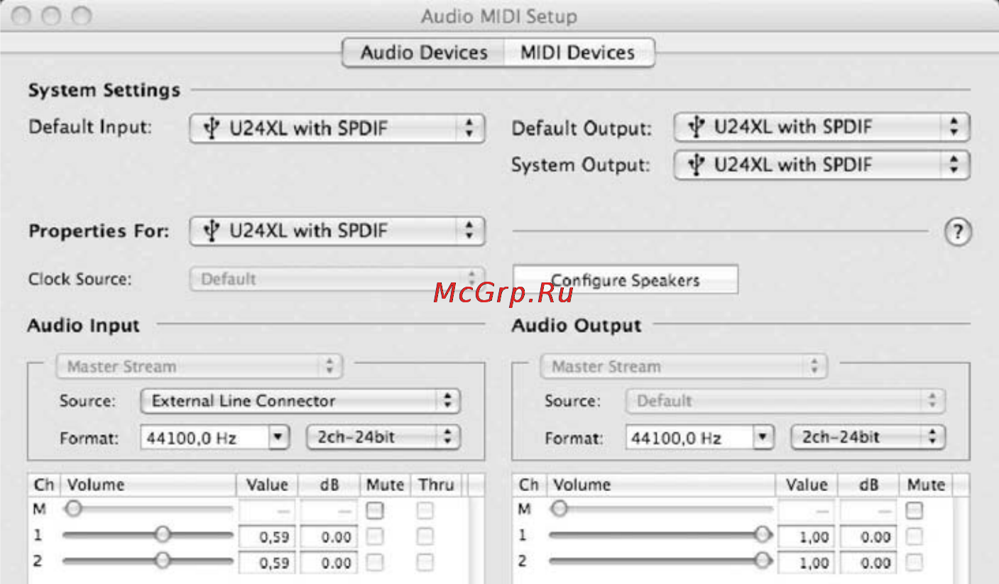Toggle Thru for Audio Input channel 1
This screenshot has width=999, height=584.
click(x=425, y=536)
